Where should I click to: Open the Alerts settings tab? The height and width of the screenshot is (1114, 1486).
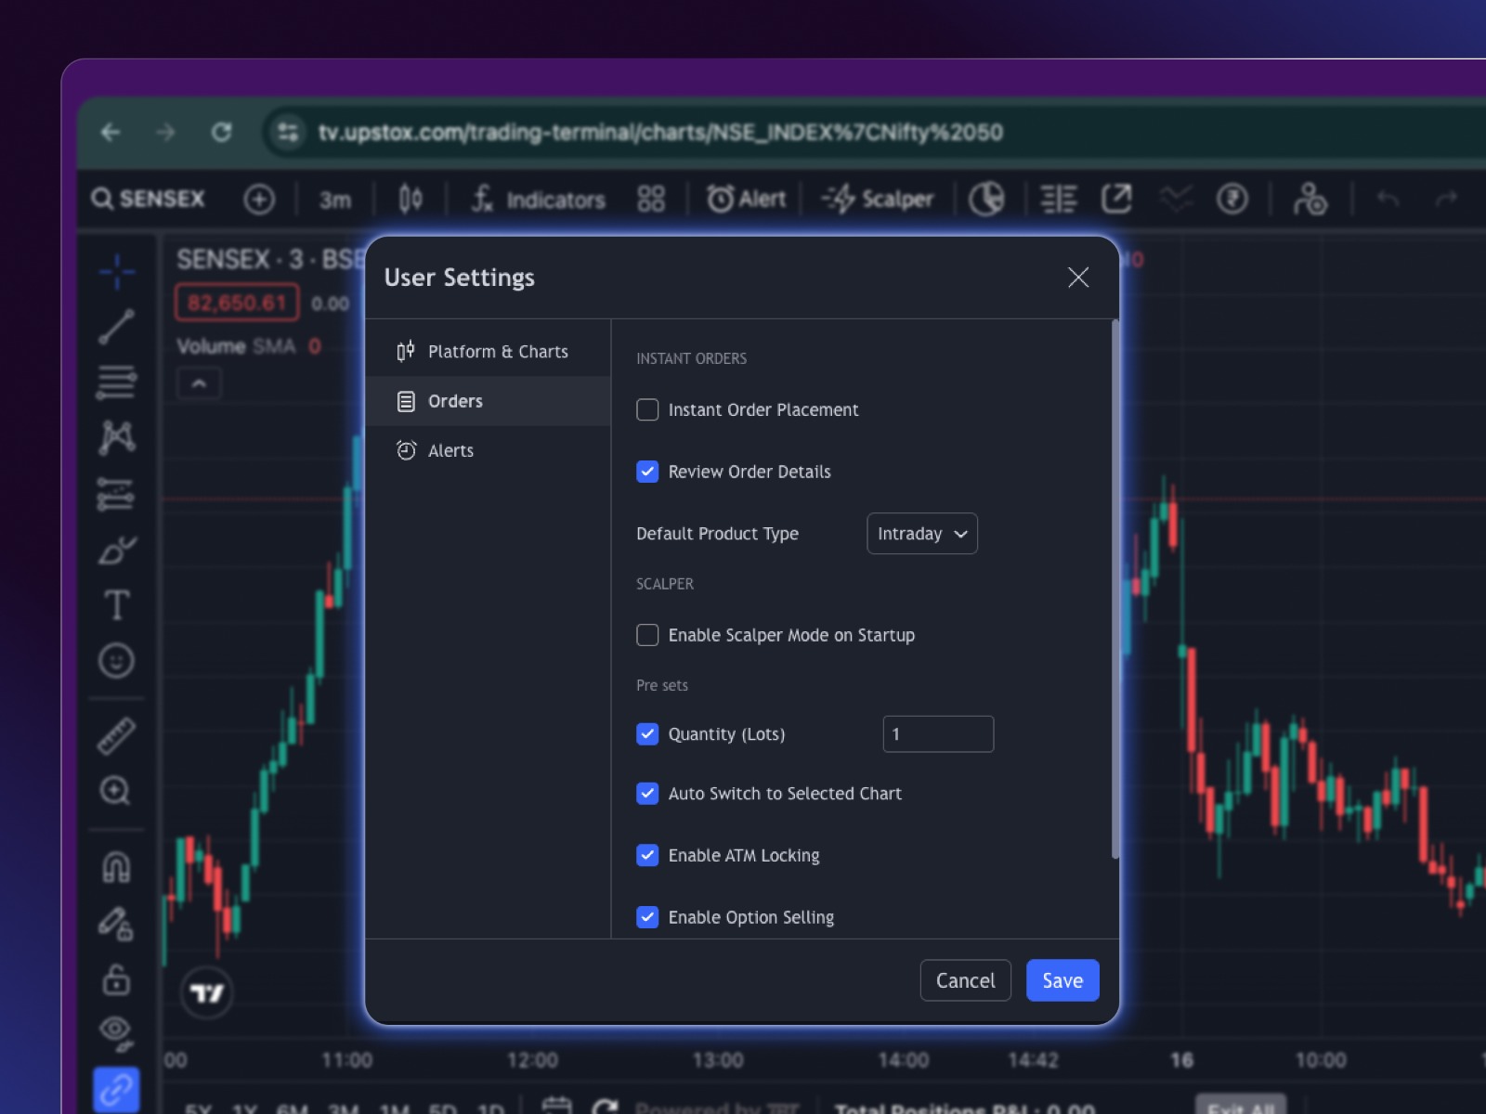pos(450,450)
